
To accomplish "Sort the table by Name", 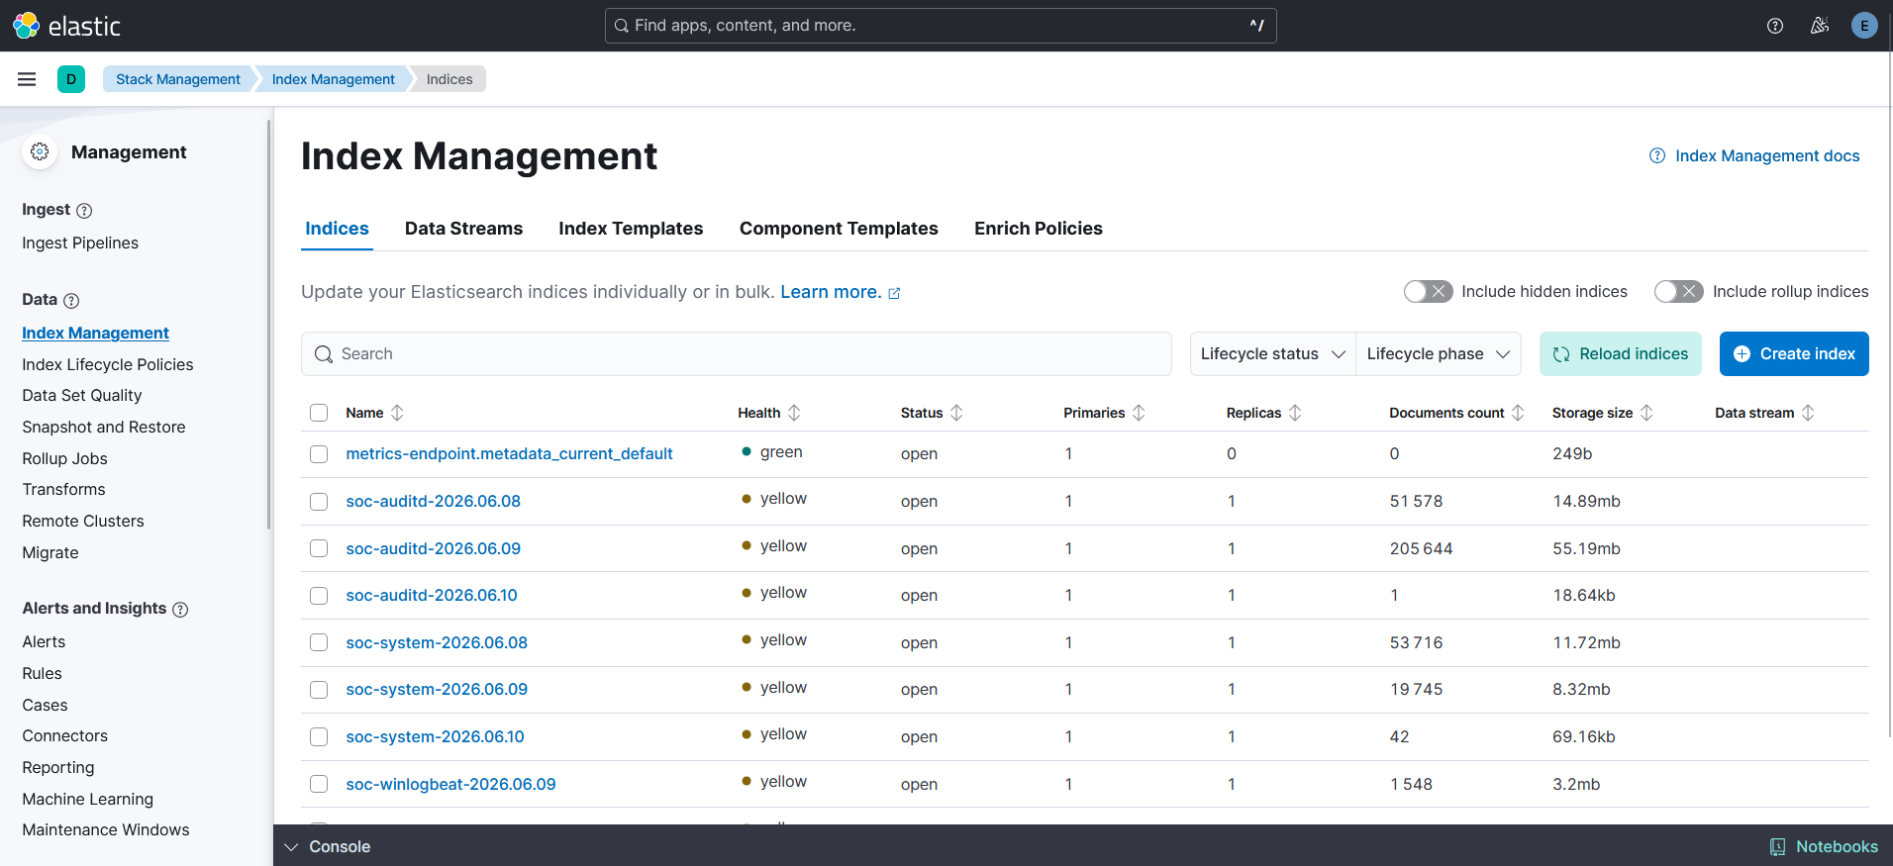I will point(374,413).
